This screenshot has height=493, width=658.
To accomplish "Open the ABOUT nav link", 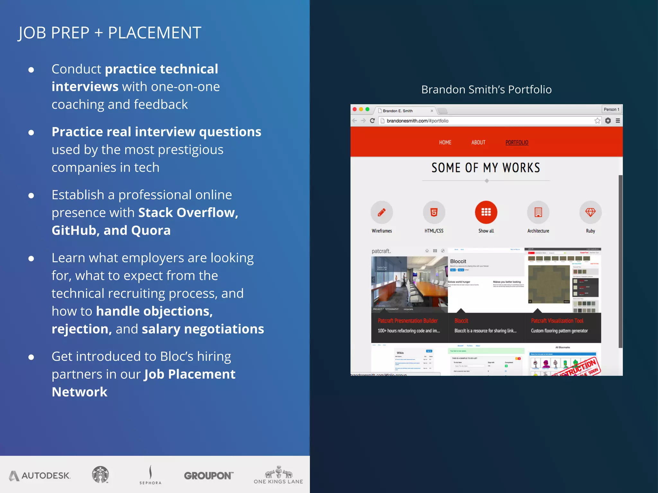I will (x=478, y=142).
